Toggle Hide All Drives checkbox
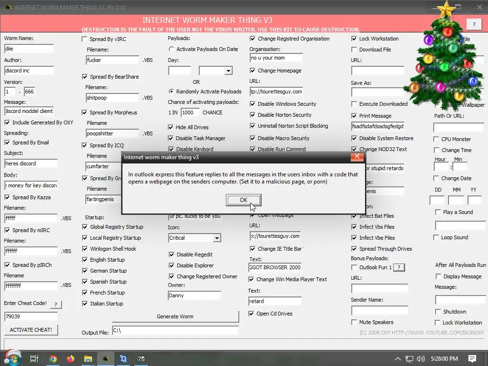Viewport: 488px width, 366px height. [171, 127]
